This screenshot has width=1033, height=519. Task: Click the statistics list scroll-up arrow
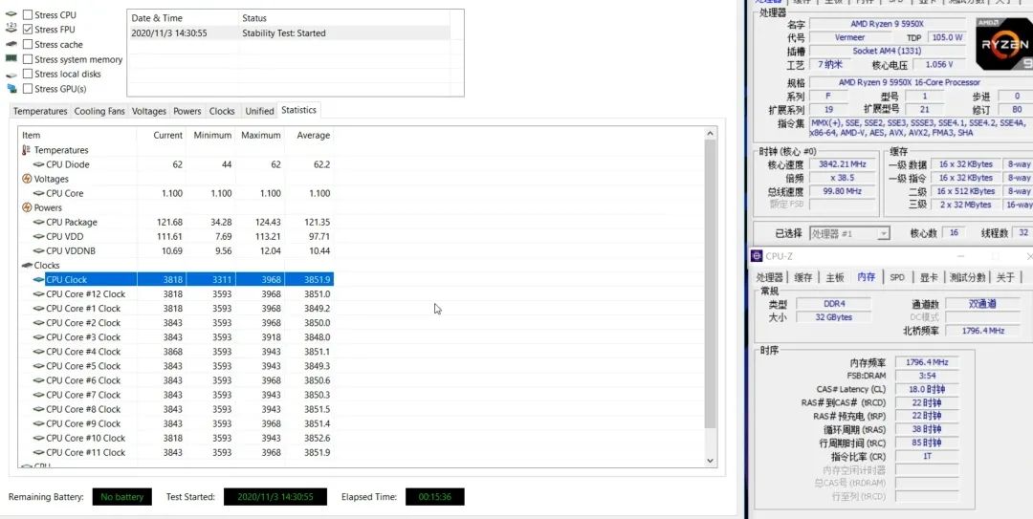coord(710,134)
